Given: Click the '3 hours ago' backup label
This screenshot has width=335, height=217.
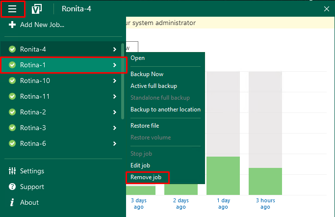Looking at the screenshot, I should click(x=265, y=204).
